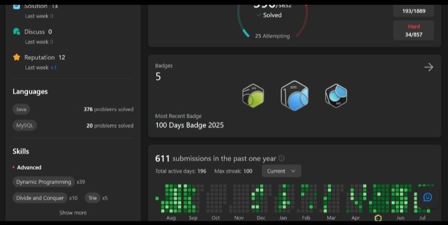
Task: Click the Jul month label on heatmap
Action: [422, 218]
